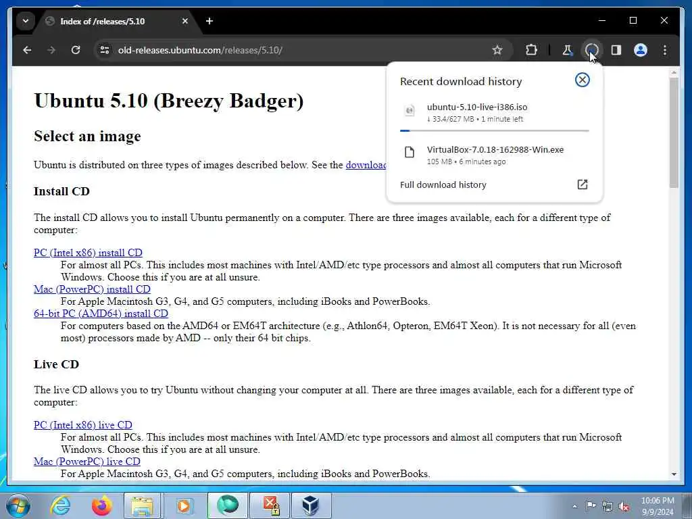Click the external-link icon beside Full download history
Image resolution: width=692 pixels, height=519 pixels.
pyautogui.click(x=583, y=184)
